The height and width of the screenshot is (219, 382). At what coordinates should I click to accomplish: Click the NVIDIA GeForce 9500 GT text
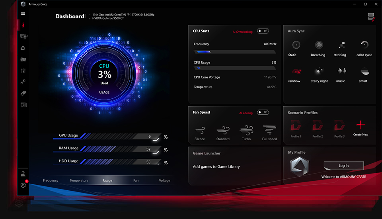pyautogui.click(x=108, y=18)
